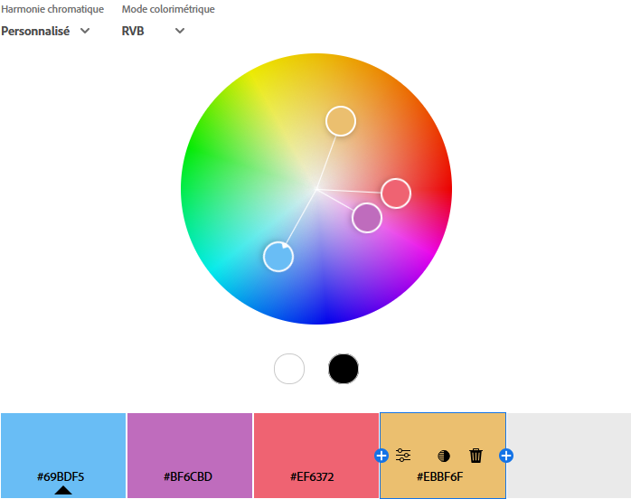Click the blue handle on the color wheel
The image size is (631, 499).
[278, 257]
